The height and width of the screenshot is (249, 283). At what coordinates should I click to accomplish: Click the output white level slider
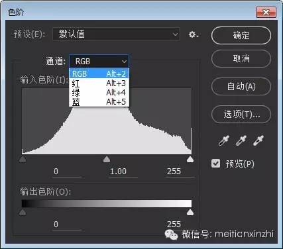(190, 212)
